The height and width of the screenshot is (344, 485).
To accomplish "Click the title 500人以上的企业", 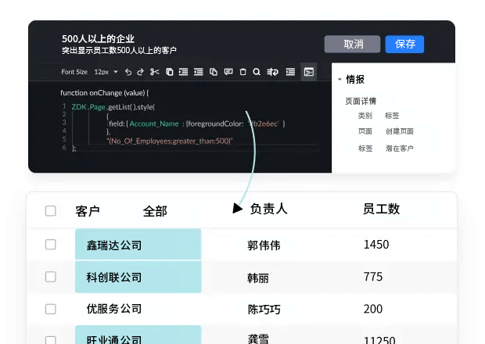I will pyautogui.click(x=98, y=38).
